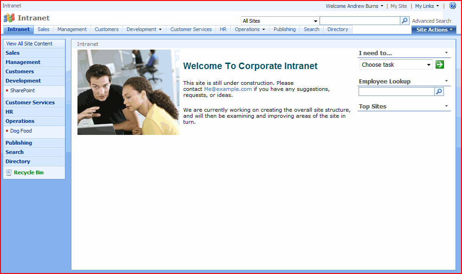
Task: Expand the I need to... web part menu arrow
Action: (446, 53)
